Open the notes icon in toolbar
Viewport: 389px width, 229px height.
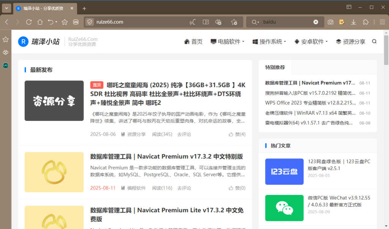342,22
